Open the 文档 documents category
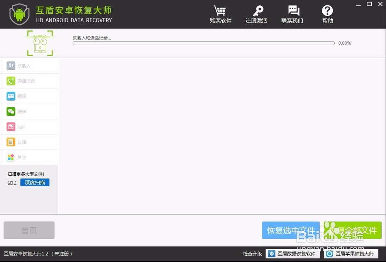The height and width of the screenshot is (262, 386). (11, 142)
